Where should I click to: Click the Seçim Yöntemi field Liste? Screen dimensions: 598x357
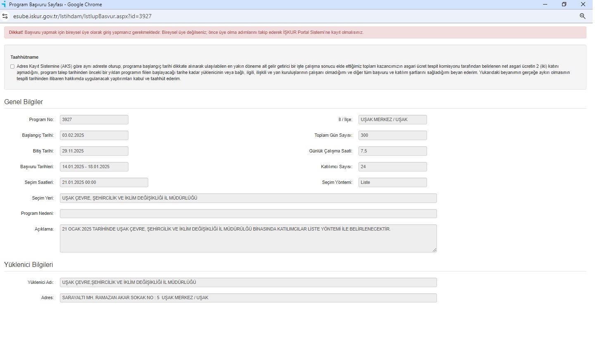pos(393,183)
